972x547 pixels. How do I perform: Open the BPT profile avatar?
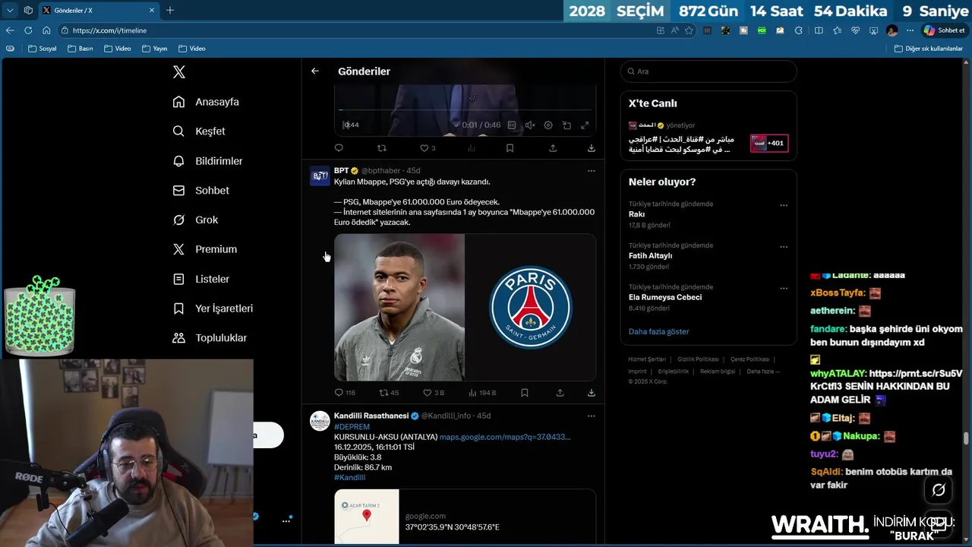click(x=320, y=175)
